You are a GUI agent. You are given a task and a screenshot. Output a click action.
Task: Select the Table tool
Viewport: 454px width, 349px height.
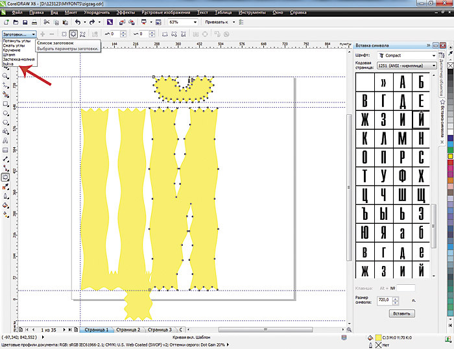pyautogui.click(x=5, y=150)
